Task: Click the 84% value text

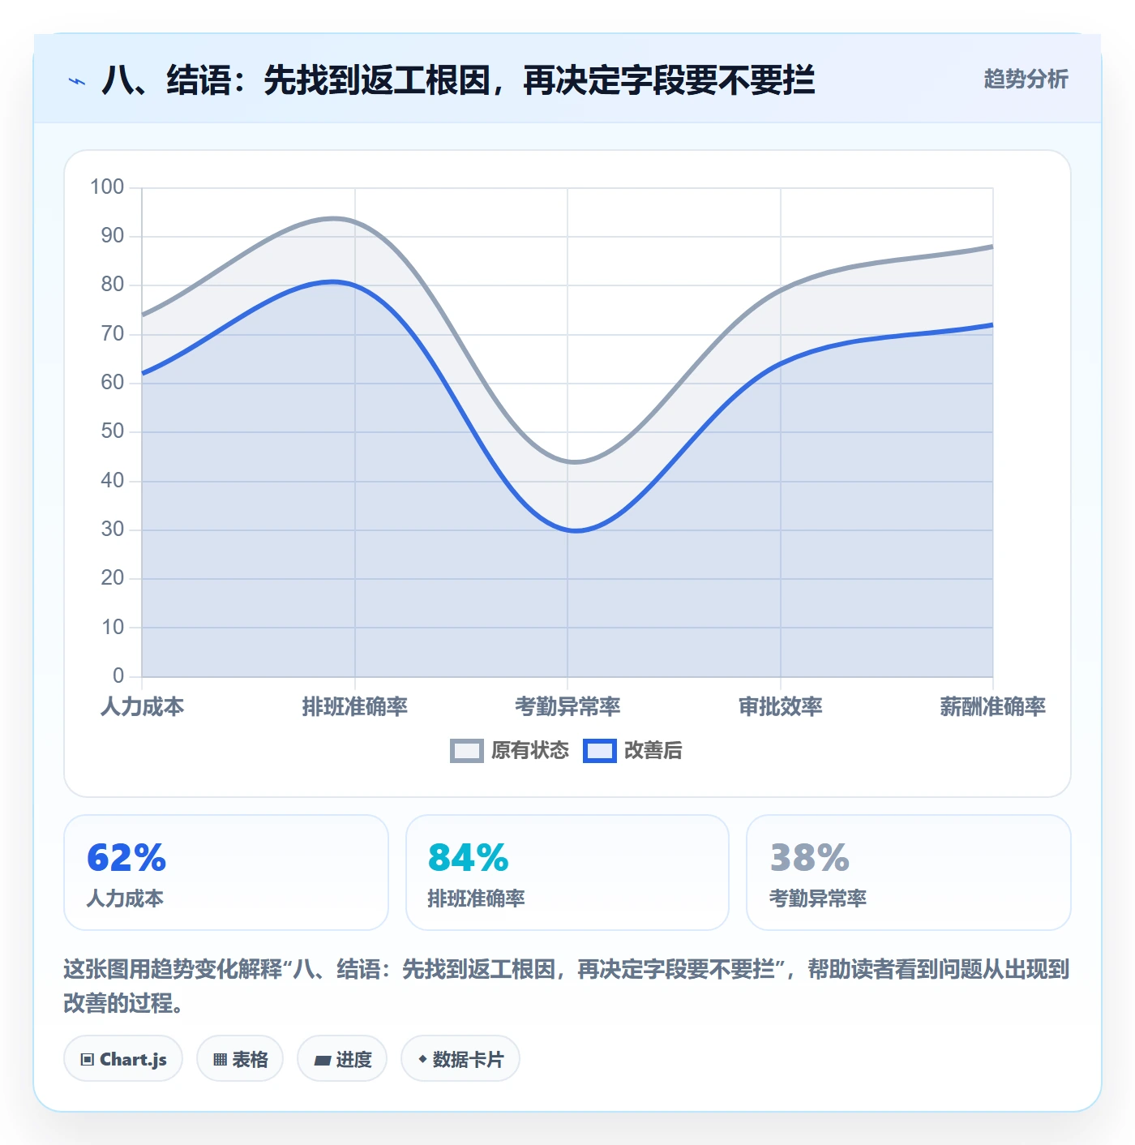Action: [469, 858]
